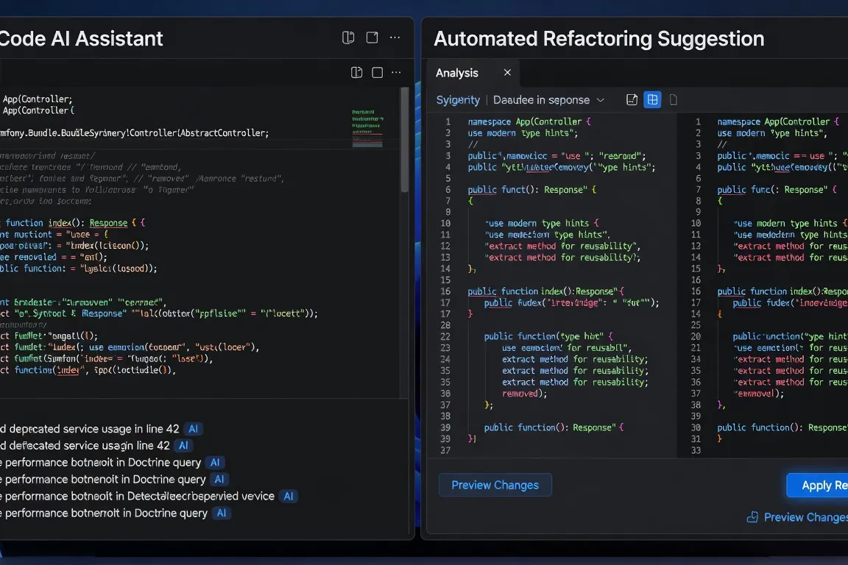Viewport: 848px width, 565px height.
Task: Select the 'depecated service usage in line 42' suggestion
Action: pos(90,429)
